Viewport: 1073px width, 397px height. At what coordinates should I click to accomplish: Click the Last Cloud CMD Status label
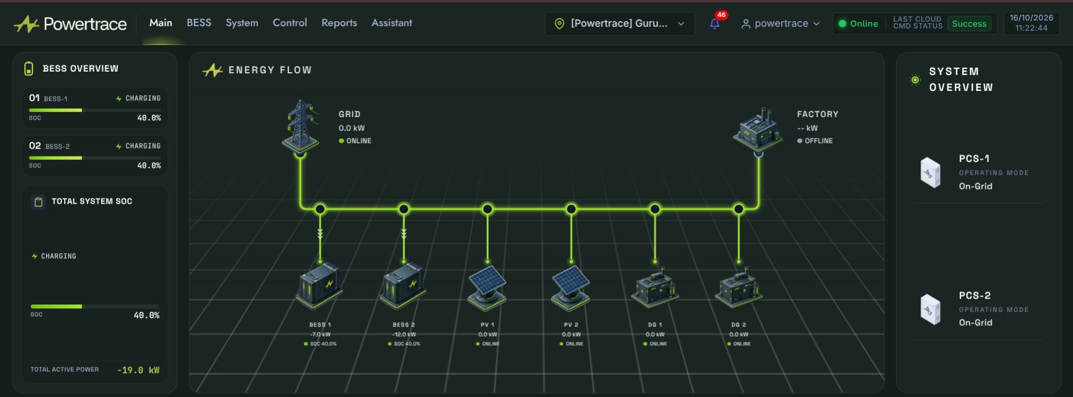coord(918,23)
